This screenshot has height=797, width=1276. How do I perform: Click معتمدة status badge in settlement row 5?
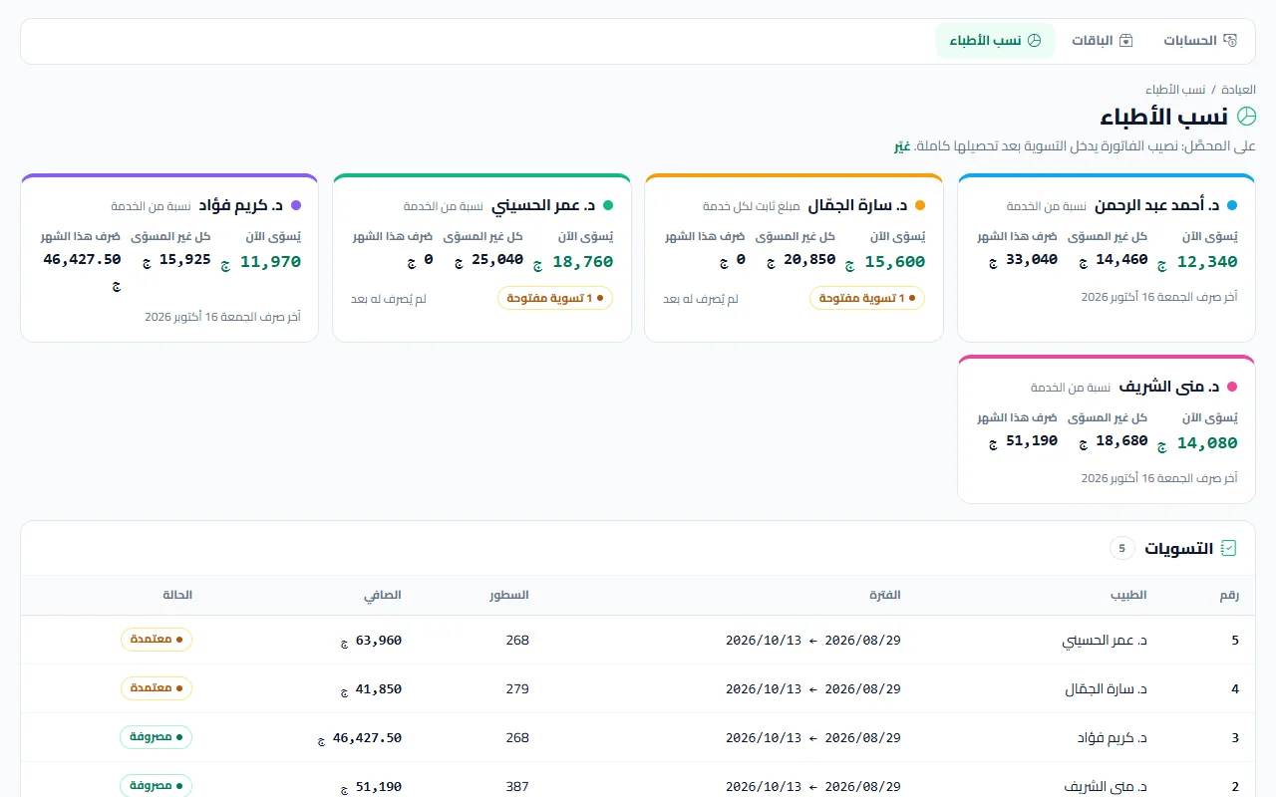tap(157, 640)
